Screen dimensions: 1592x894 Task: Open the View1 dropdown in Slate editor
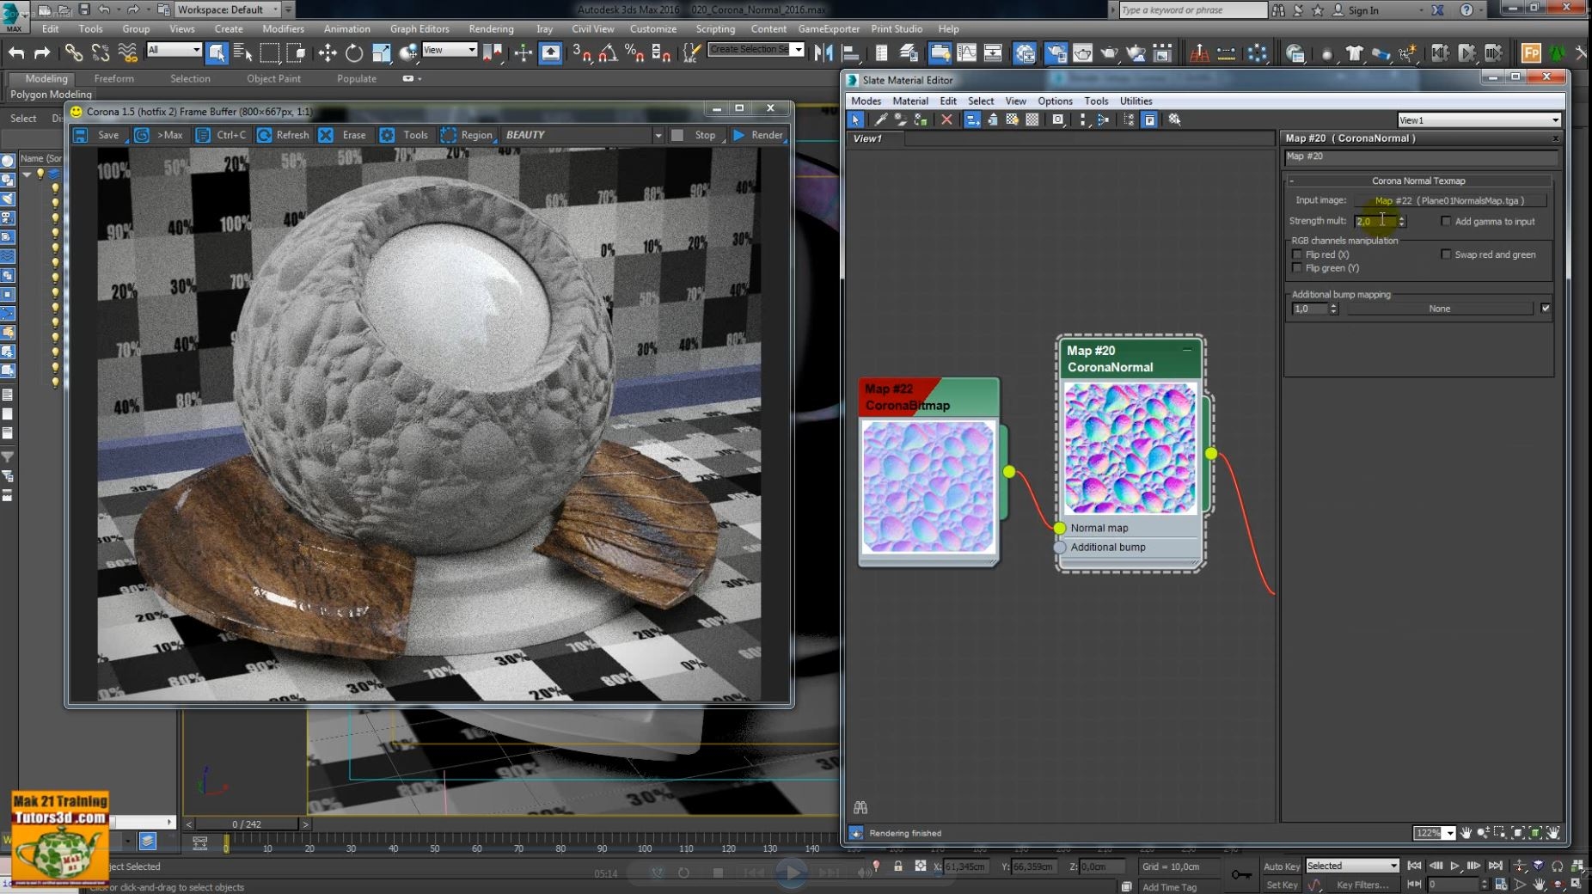tap(1478, 120)
